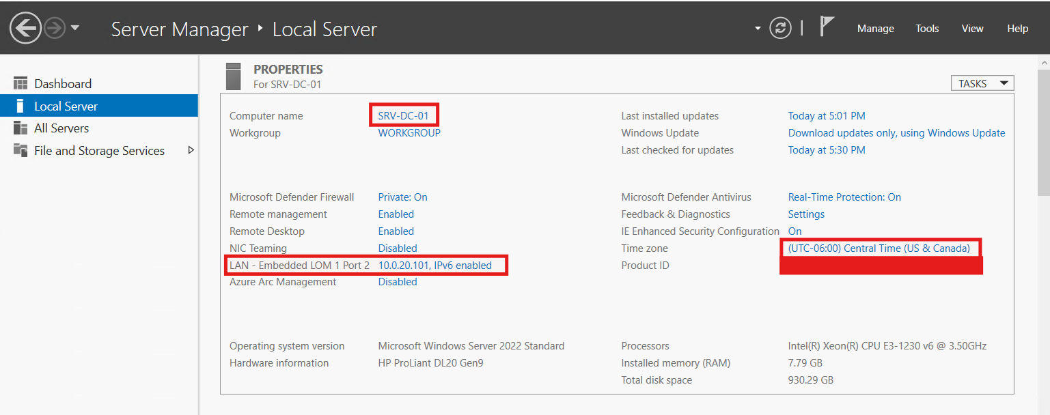The image size is (1050, 415).
Task: Click the File and Storage Services icon
Action: pyautogui.click(x=23, y=150)
